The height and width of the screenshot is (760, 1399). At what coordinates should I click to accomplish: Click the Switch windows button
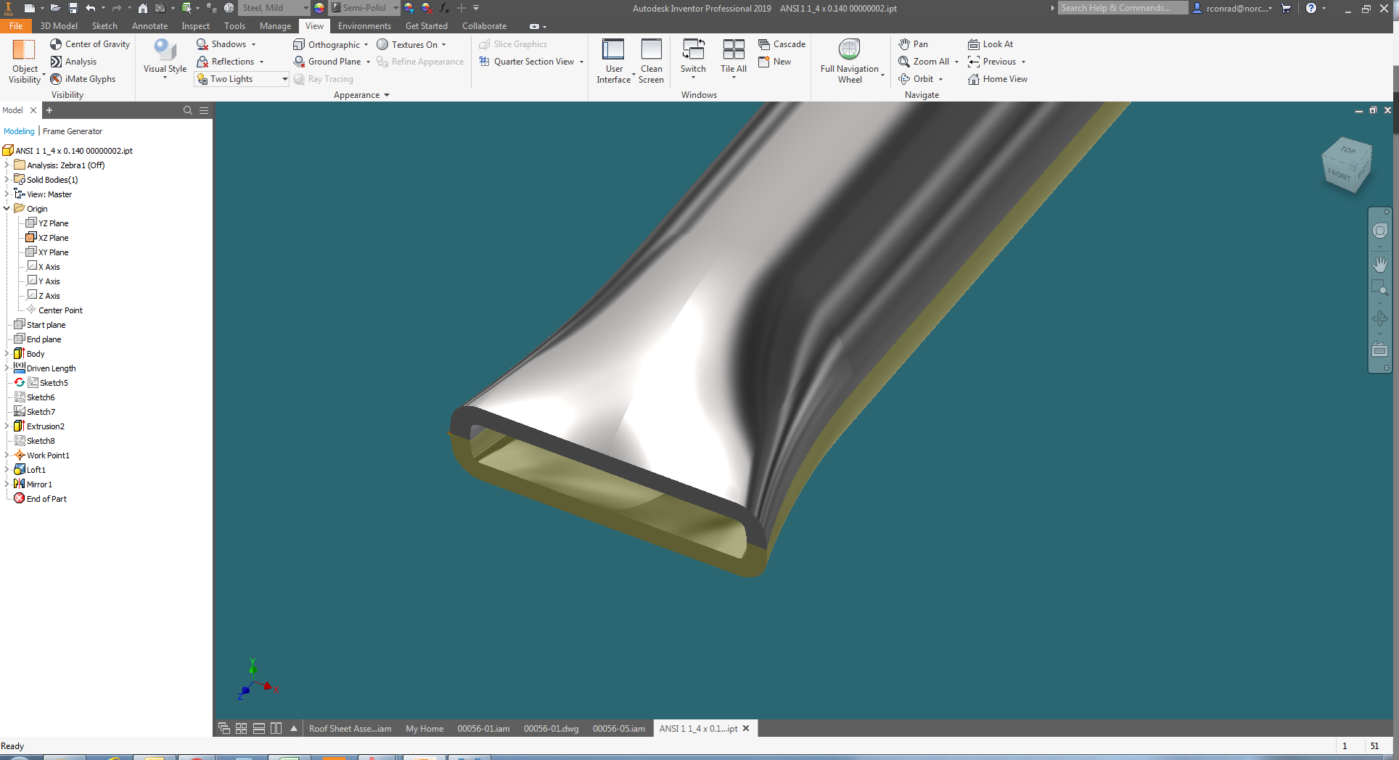693,58
